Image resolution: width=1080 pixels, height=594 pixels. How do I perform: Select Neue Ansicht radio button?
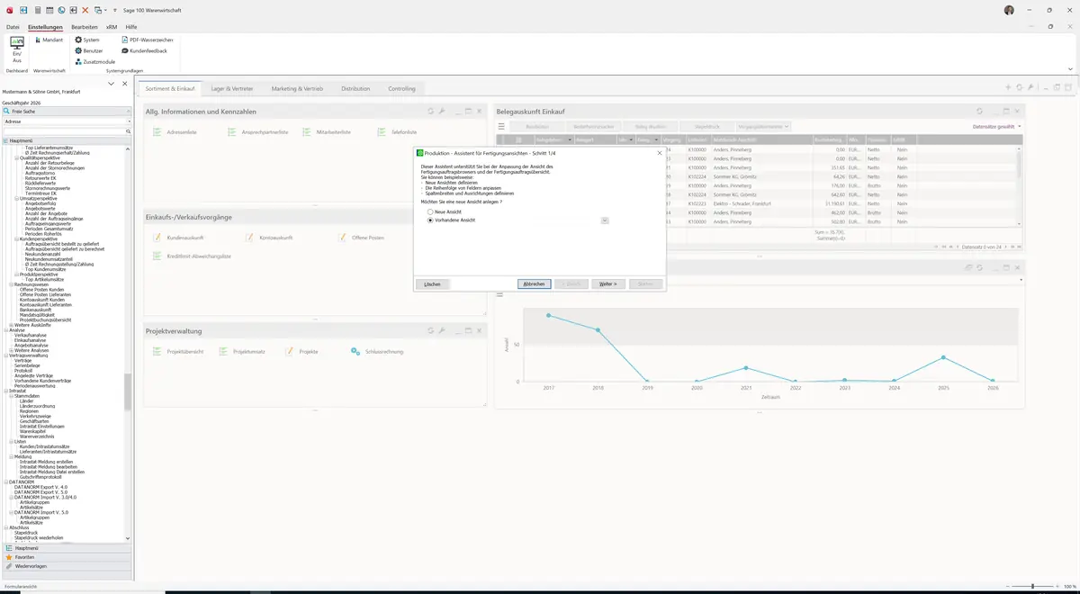coord(430,211)
